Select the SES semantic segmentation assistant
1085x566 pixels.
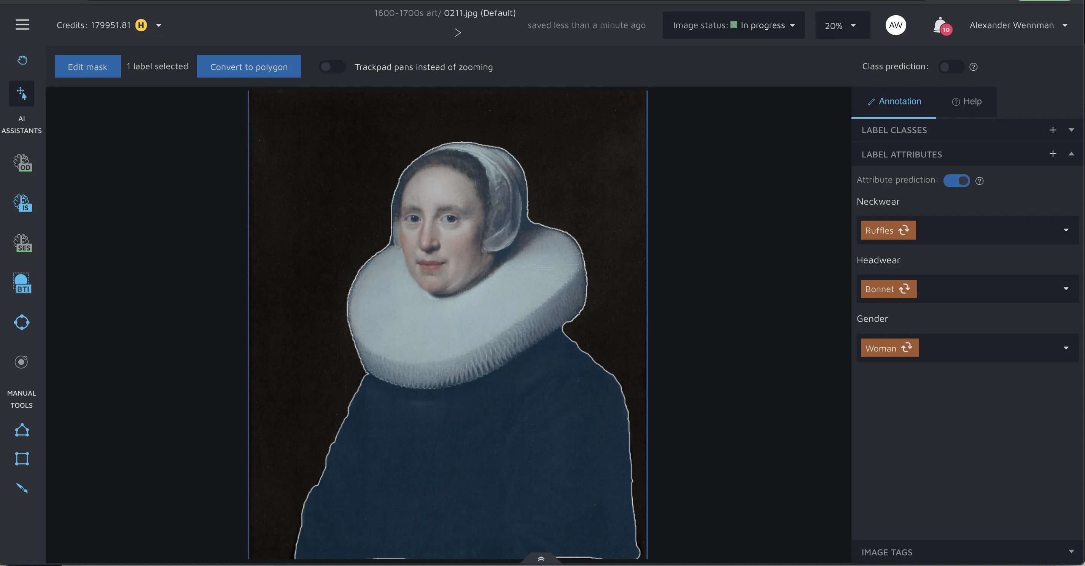[22, 243]
